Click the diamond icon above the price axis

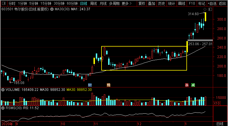[x=205, y=9]
